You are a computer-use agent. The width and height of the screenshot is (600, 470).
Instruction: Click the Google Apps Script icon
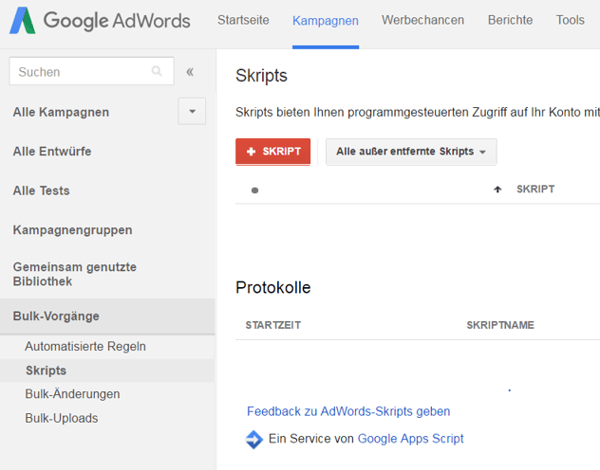click(x=254, y=439)
